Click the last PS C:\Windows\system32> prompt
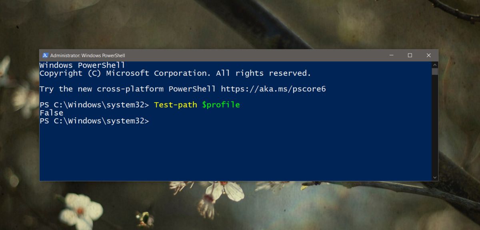Image resolution: width=480 pixels, height=230 pixels. click(x=94, y=121)
